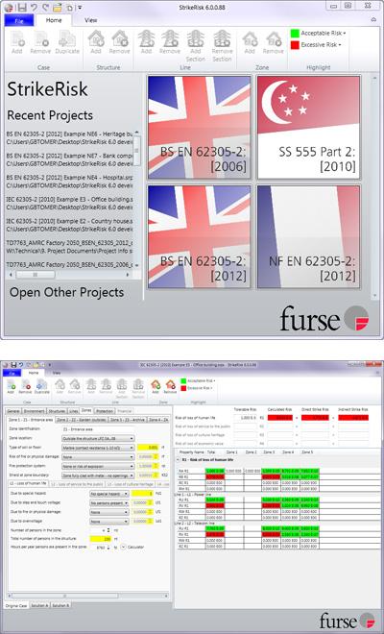384x634 pixels.
Task: Switch to the View tab in upper window
Action: pyautogui.click(x=91, y=20)
